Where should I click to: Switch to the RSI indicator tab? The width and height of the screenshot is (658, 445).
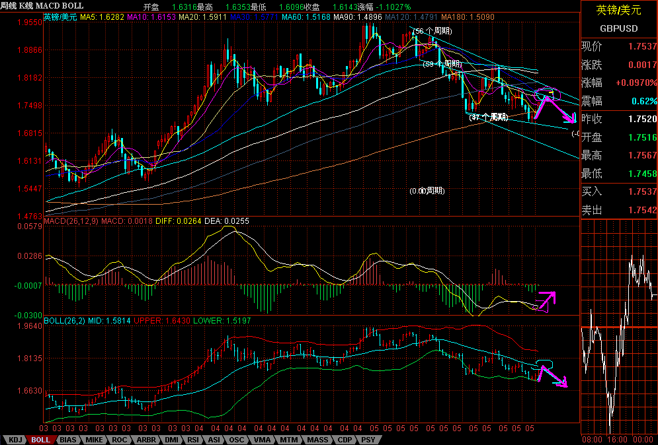(193, 440)
